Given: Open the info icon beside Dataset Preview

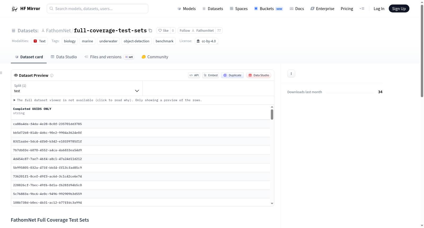Looking at the screenshot, I should point(52,75).
